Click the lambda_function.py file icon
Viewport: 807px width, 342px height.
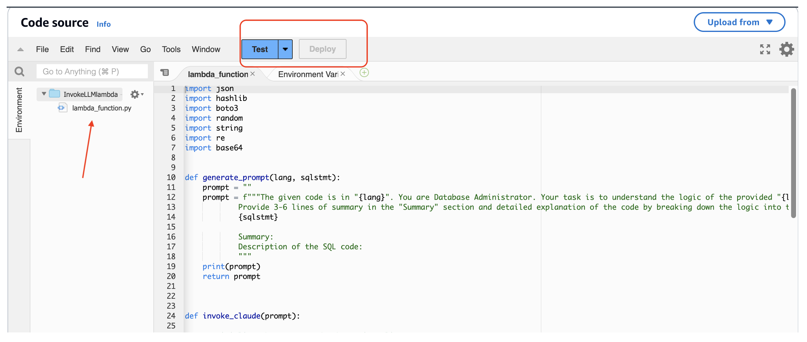pyautogui.click(x=62, y=108)
